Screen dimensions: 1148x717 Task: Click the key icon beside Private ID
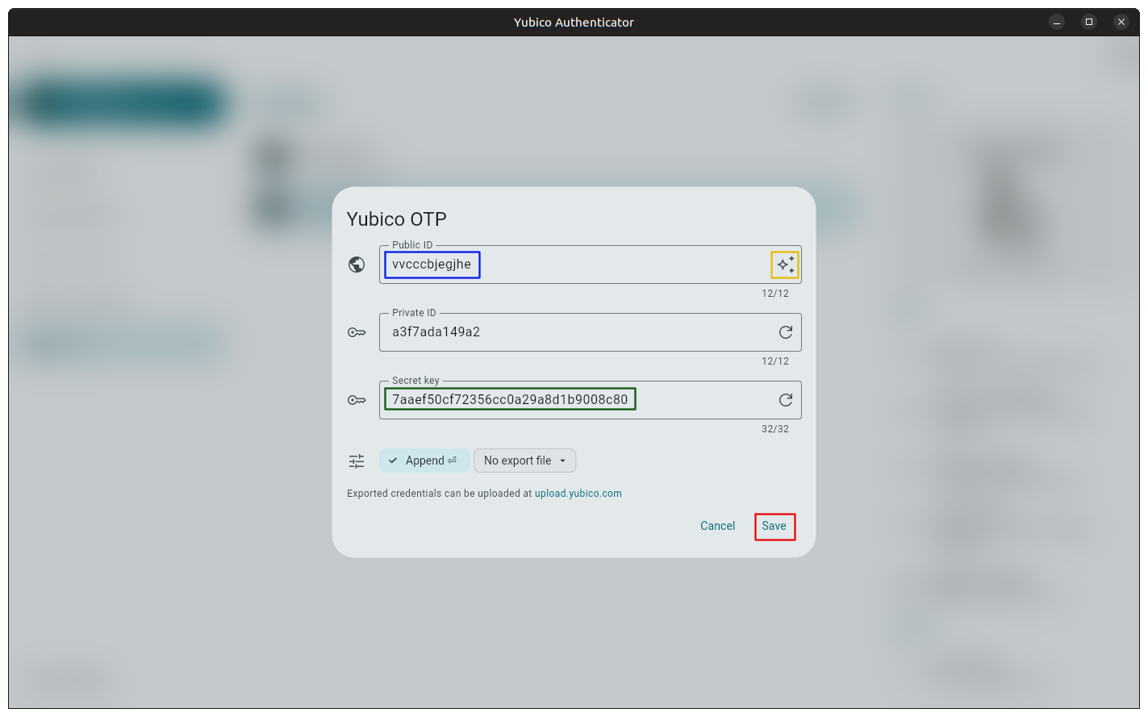357,332
